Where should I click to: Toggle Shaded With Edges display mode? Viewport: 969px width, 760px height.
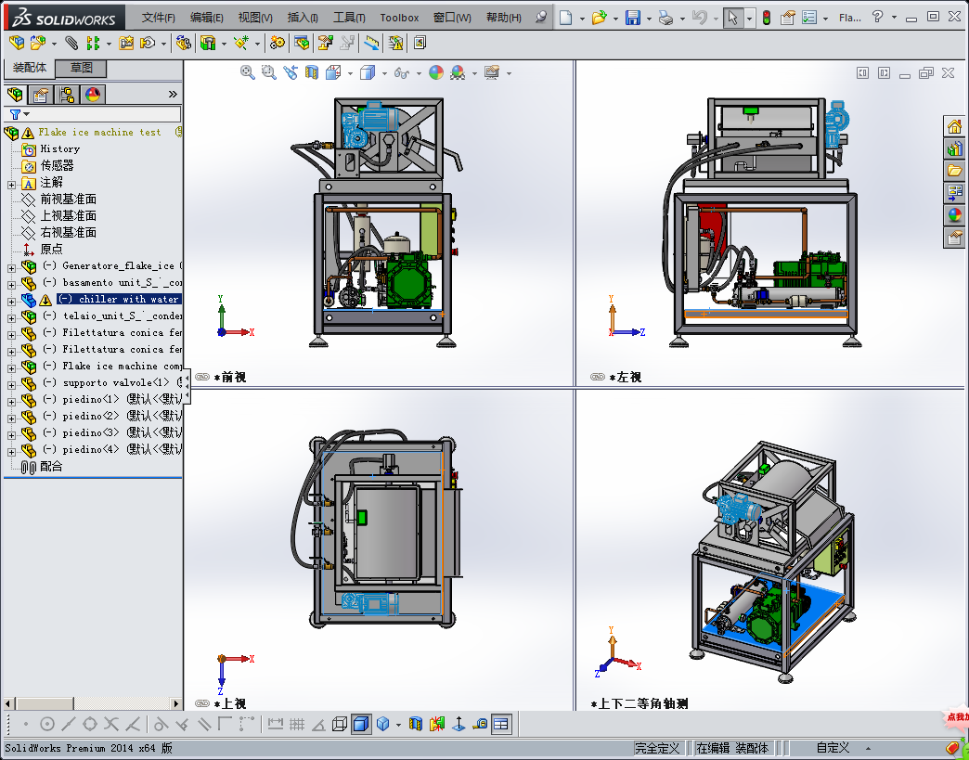pos(361,724)
